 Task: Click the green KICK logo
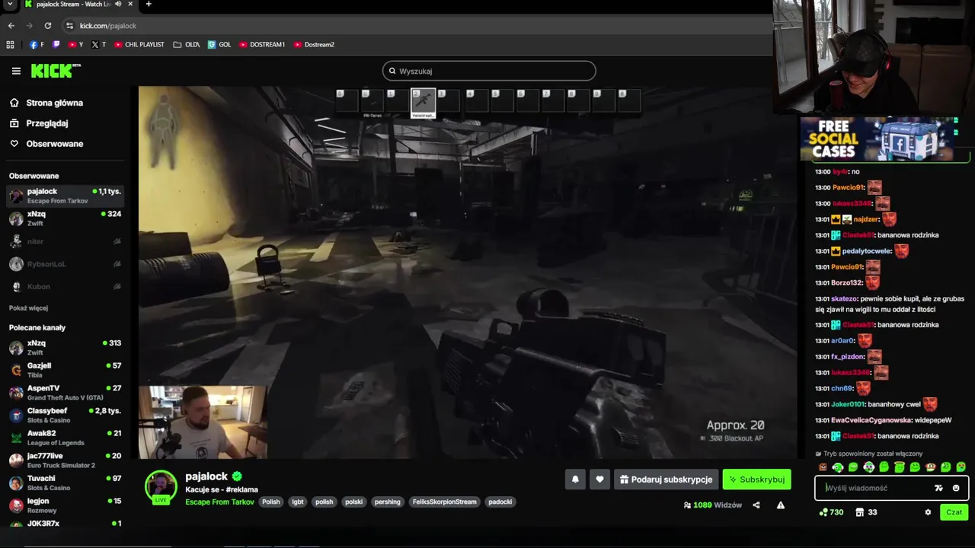[x=56, y=71]
